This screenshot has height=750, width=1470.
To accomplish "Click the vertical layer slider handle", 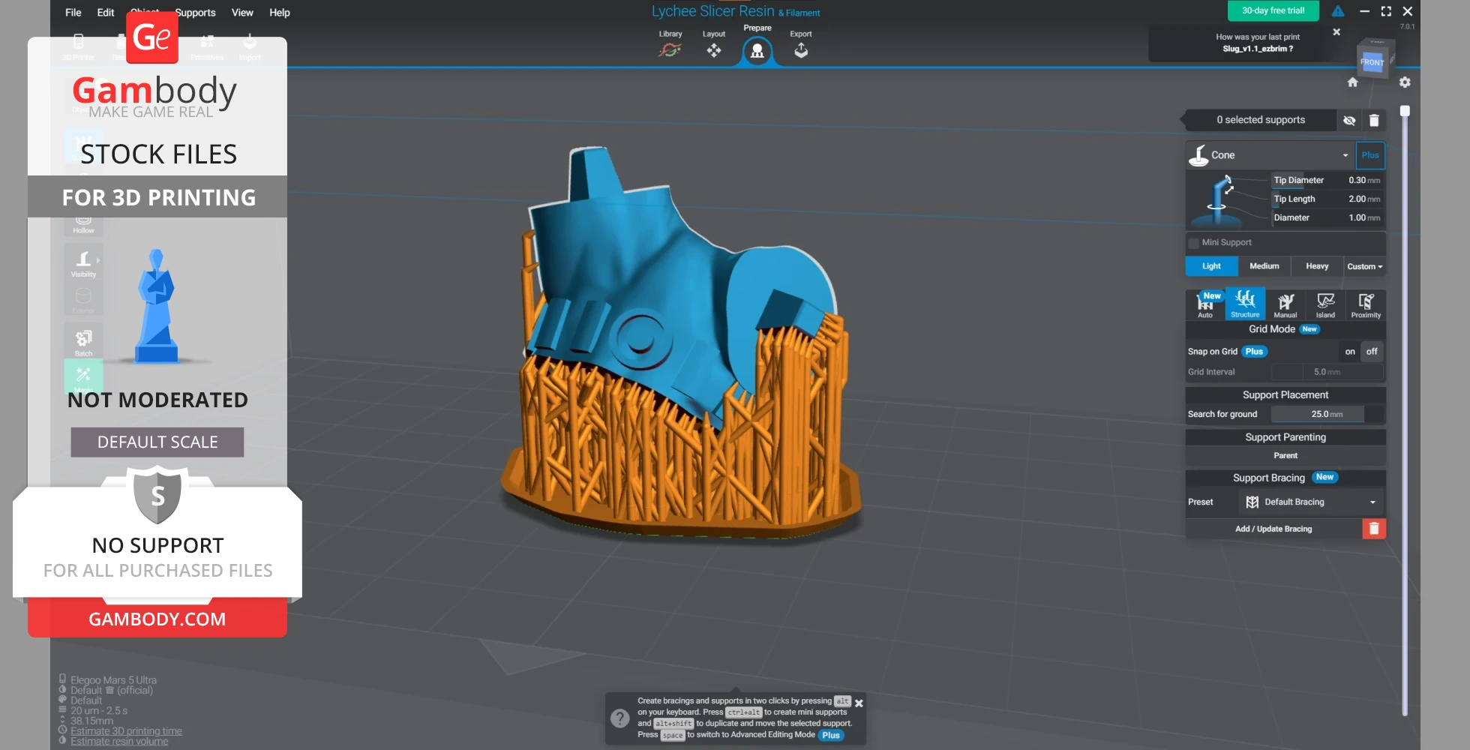I will 1405,111.
